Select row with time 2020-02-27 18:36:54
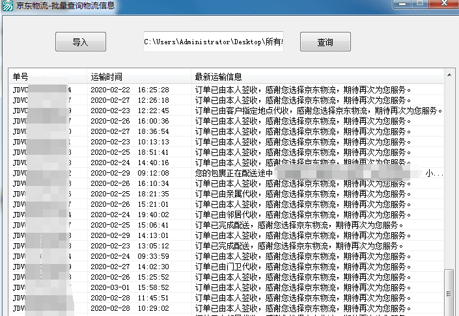Image resolution: width=459 pixels, height=316 pixels. click(227, 131)
